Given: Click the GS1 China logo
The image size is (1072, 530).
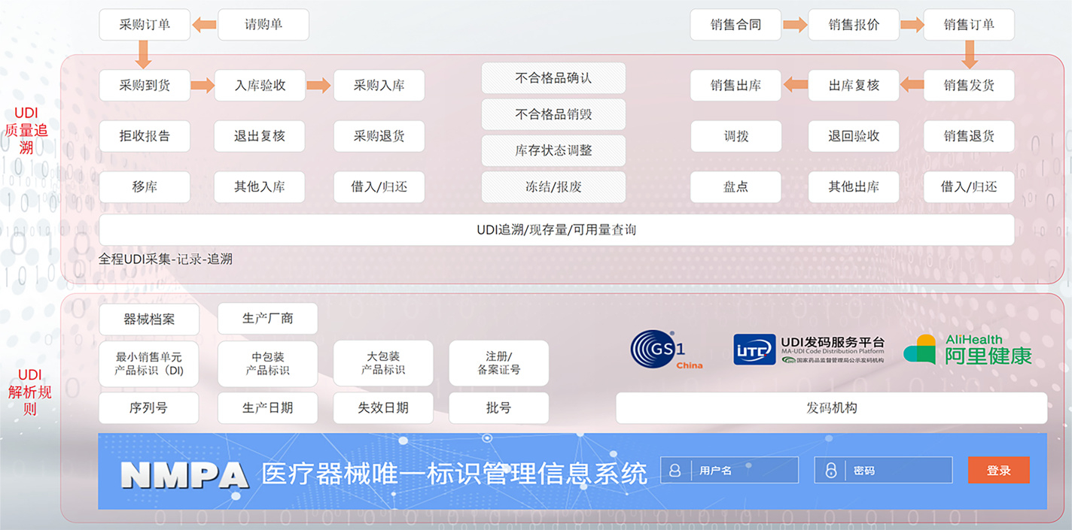Looking at the screenshot, I should pos(665,350).
